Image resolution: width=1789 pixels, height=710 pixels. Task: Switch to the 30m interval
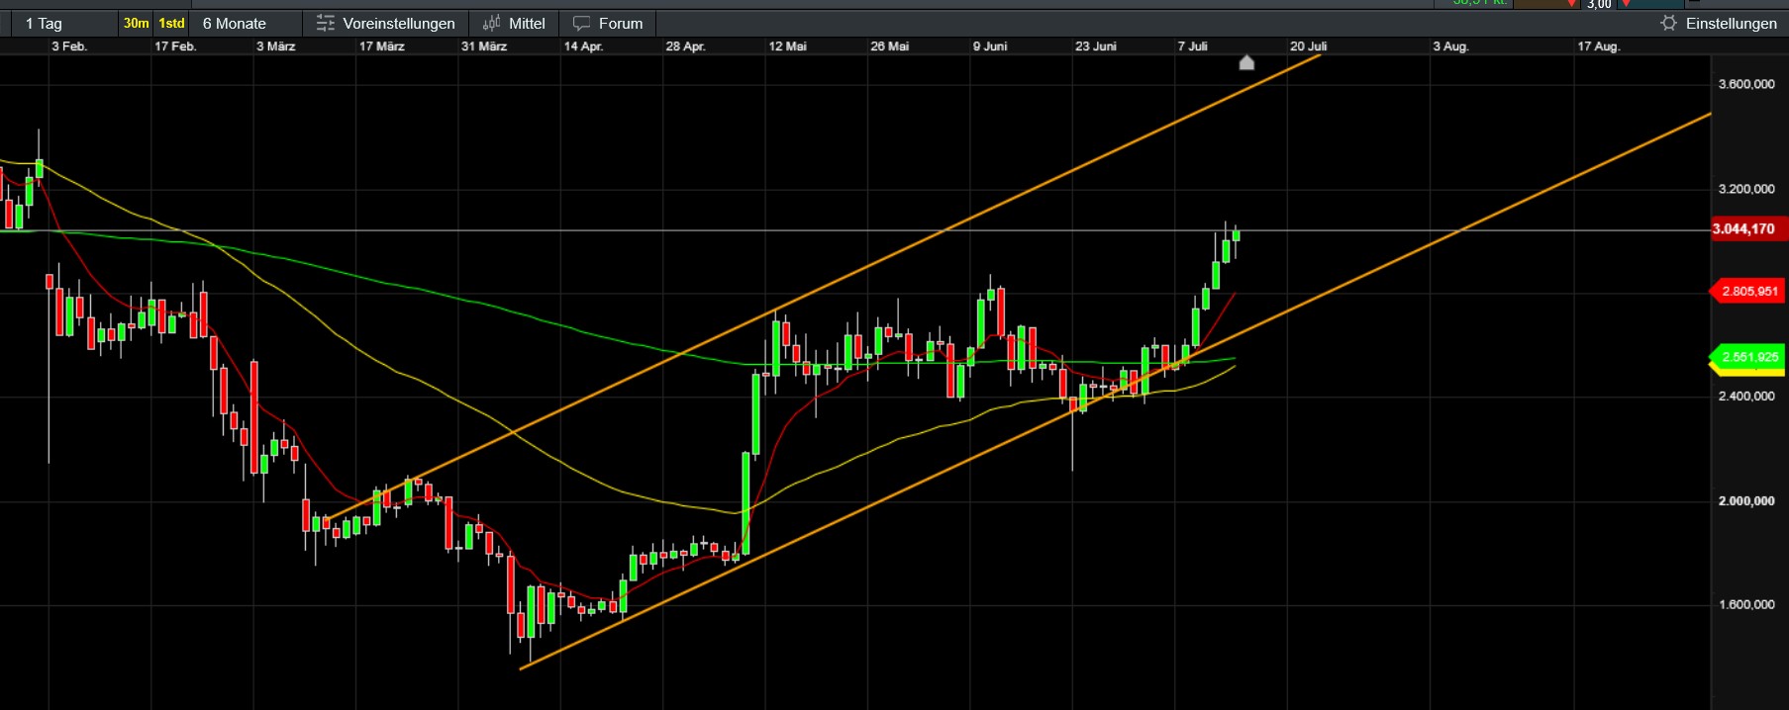point(136,23)
